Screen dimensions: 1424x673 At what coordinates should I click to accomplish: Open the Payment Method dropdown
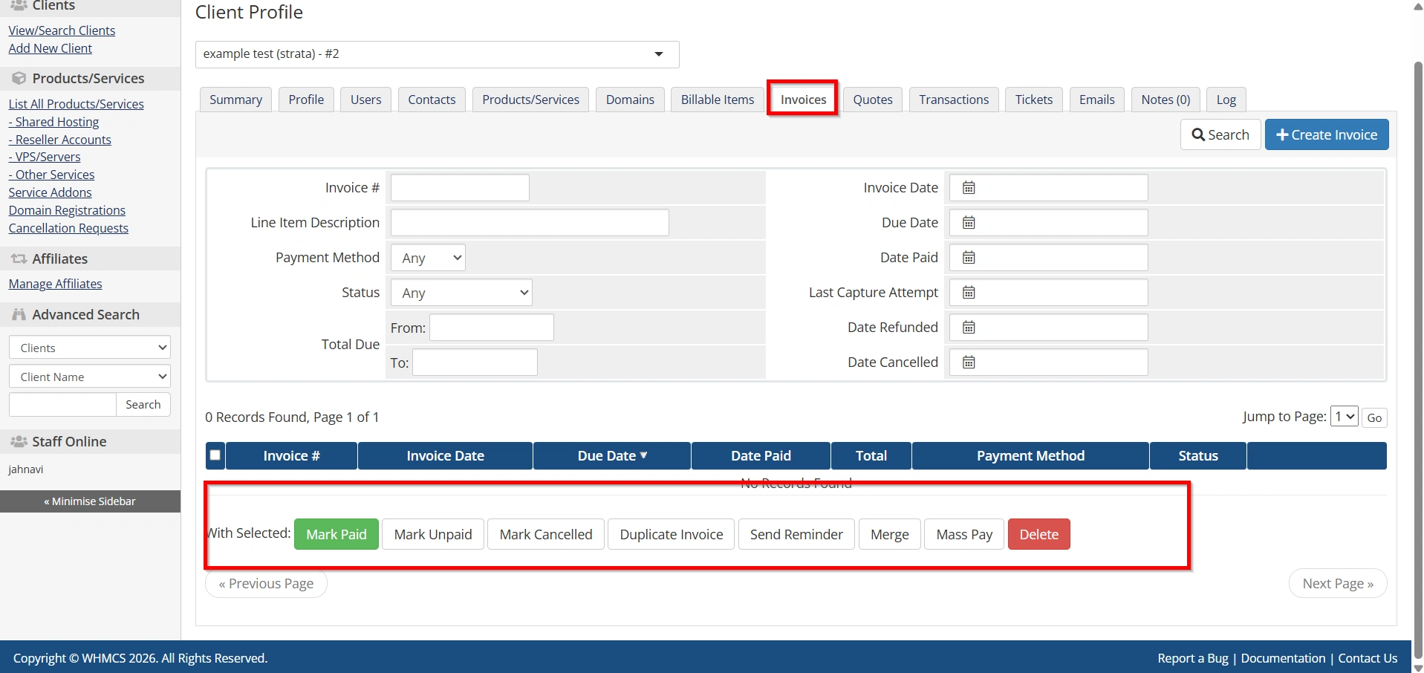point(428,258)
